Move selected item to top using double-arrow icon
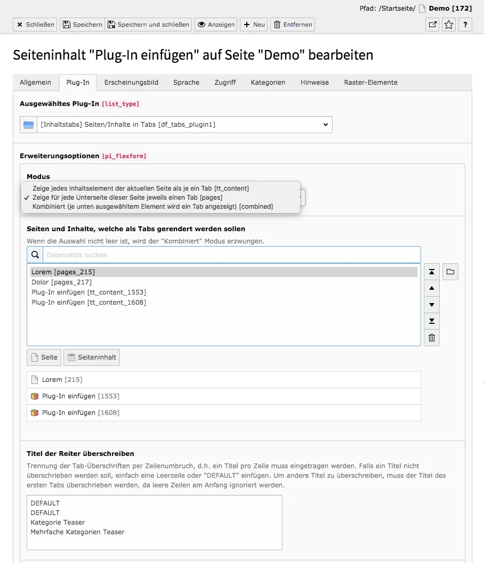Image resolution: width=484 pixels, height=563 pixels. (431, 272)
